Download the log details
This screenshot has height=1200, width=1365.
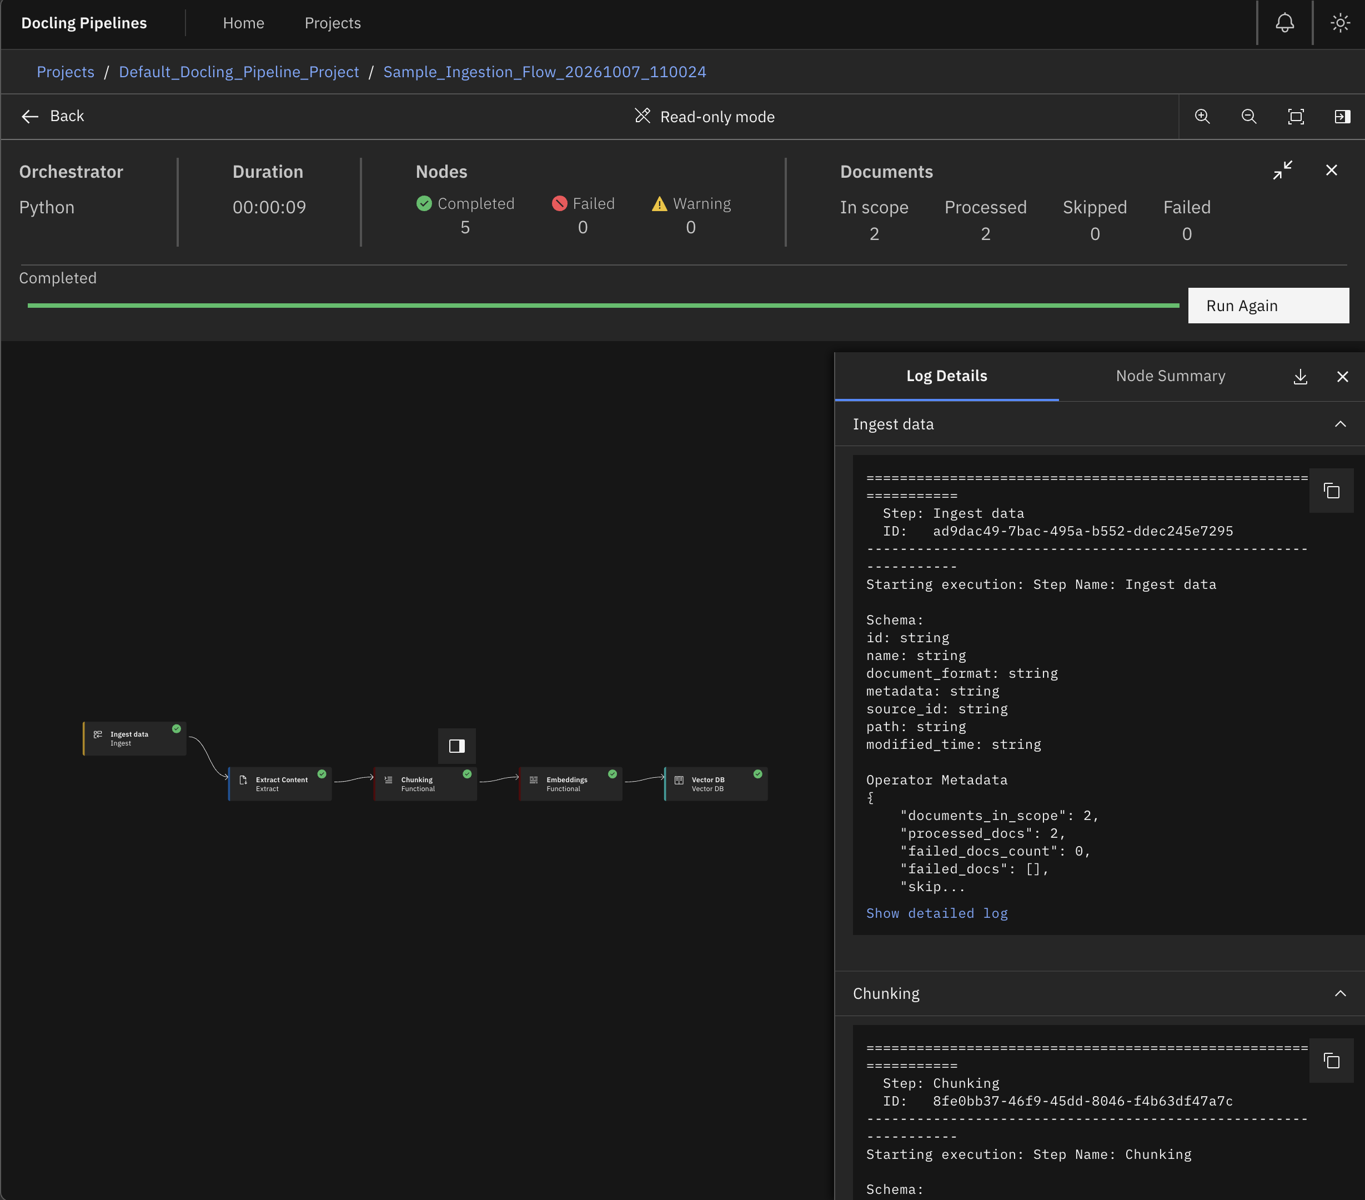pos(1300,377)
